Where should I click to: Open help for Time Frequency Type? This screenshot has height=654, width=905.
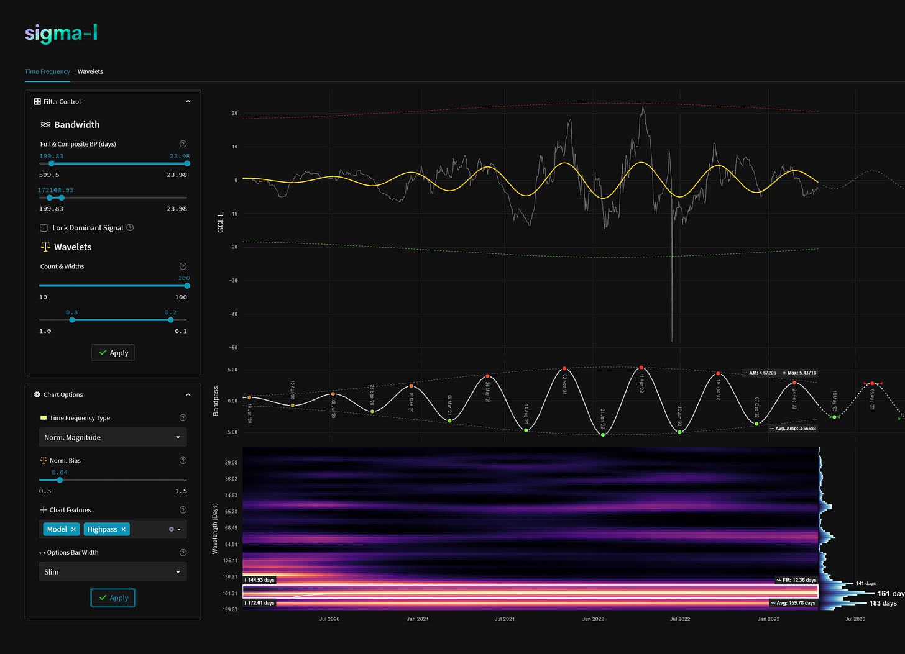click(x=183, y=418)
